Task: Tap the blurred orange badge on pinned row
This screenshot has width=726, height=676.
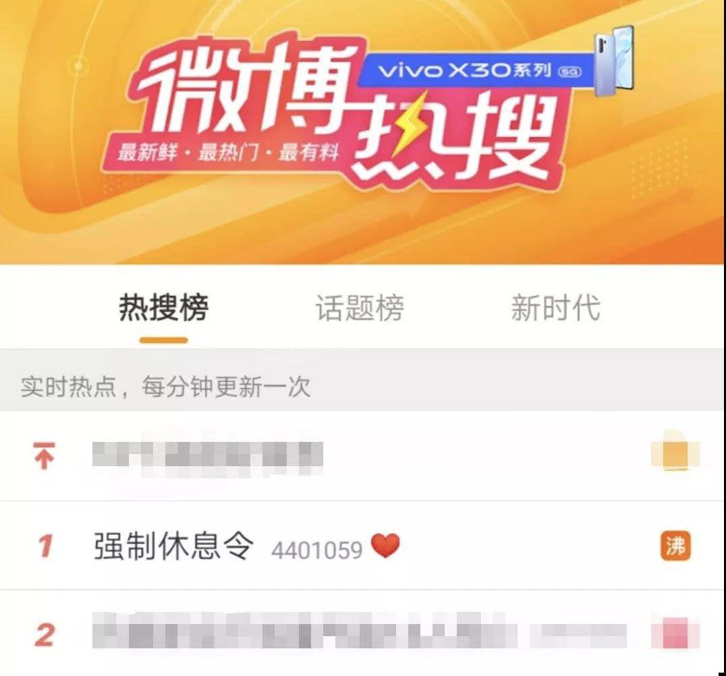Action: point(675,454)
